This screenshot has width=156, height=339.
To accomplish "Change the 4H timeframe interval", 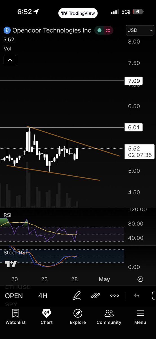I will [43, 296].
